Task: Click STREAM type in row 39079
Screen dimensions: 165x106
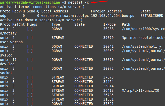Action: (x=58, y=38)
